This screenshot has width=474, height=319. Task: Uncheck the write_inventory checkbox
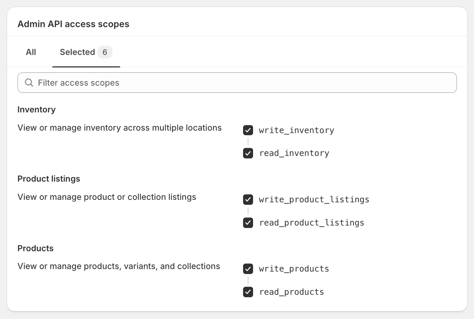coord(248,130)
